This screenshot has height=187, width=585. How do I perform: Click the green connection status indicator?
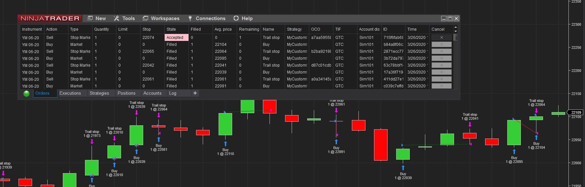pyautogui.click(x=26, y=93)
